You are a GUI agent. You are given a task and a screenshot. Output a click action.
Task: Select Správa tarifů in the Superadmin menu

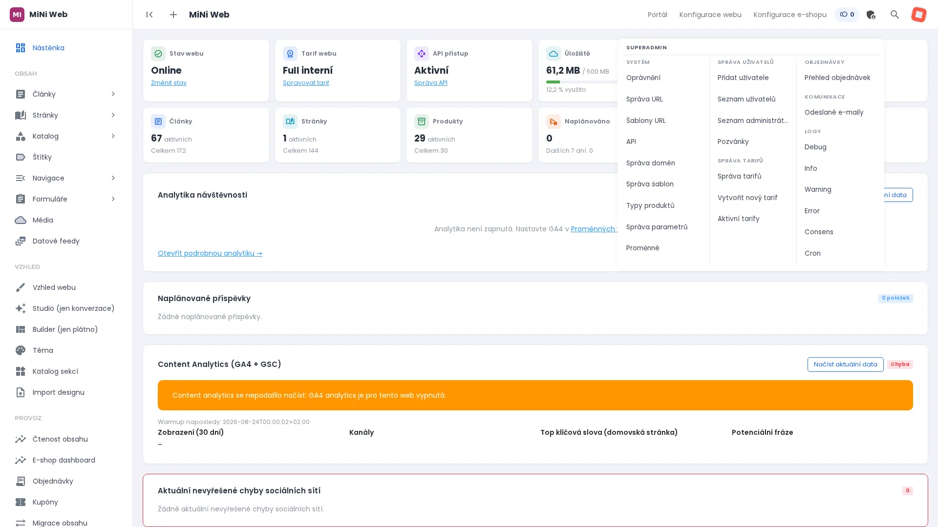(739, 176)
